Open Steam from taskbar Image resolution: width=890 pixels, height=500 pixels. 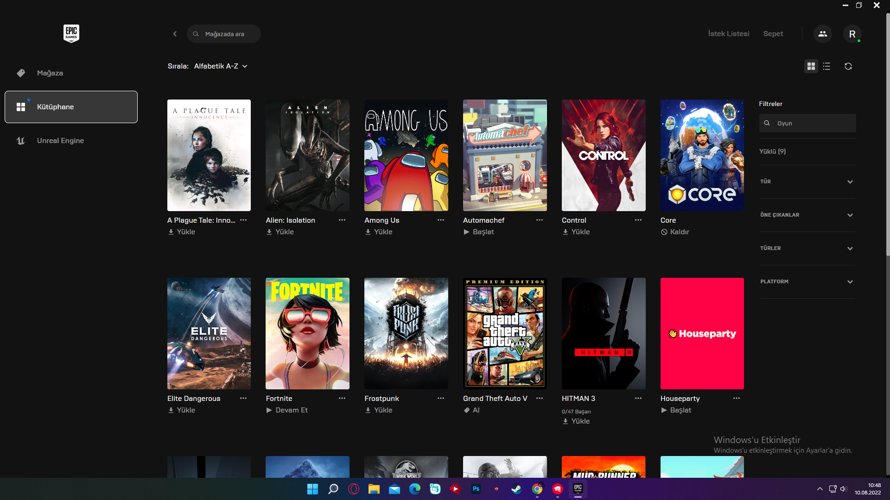(517, 489)
